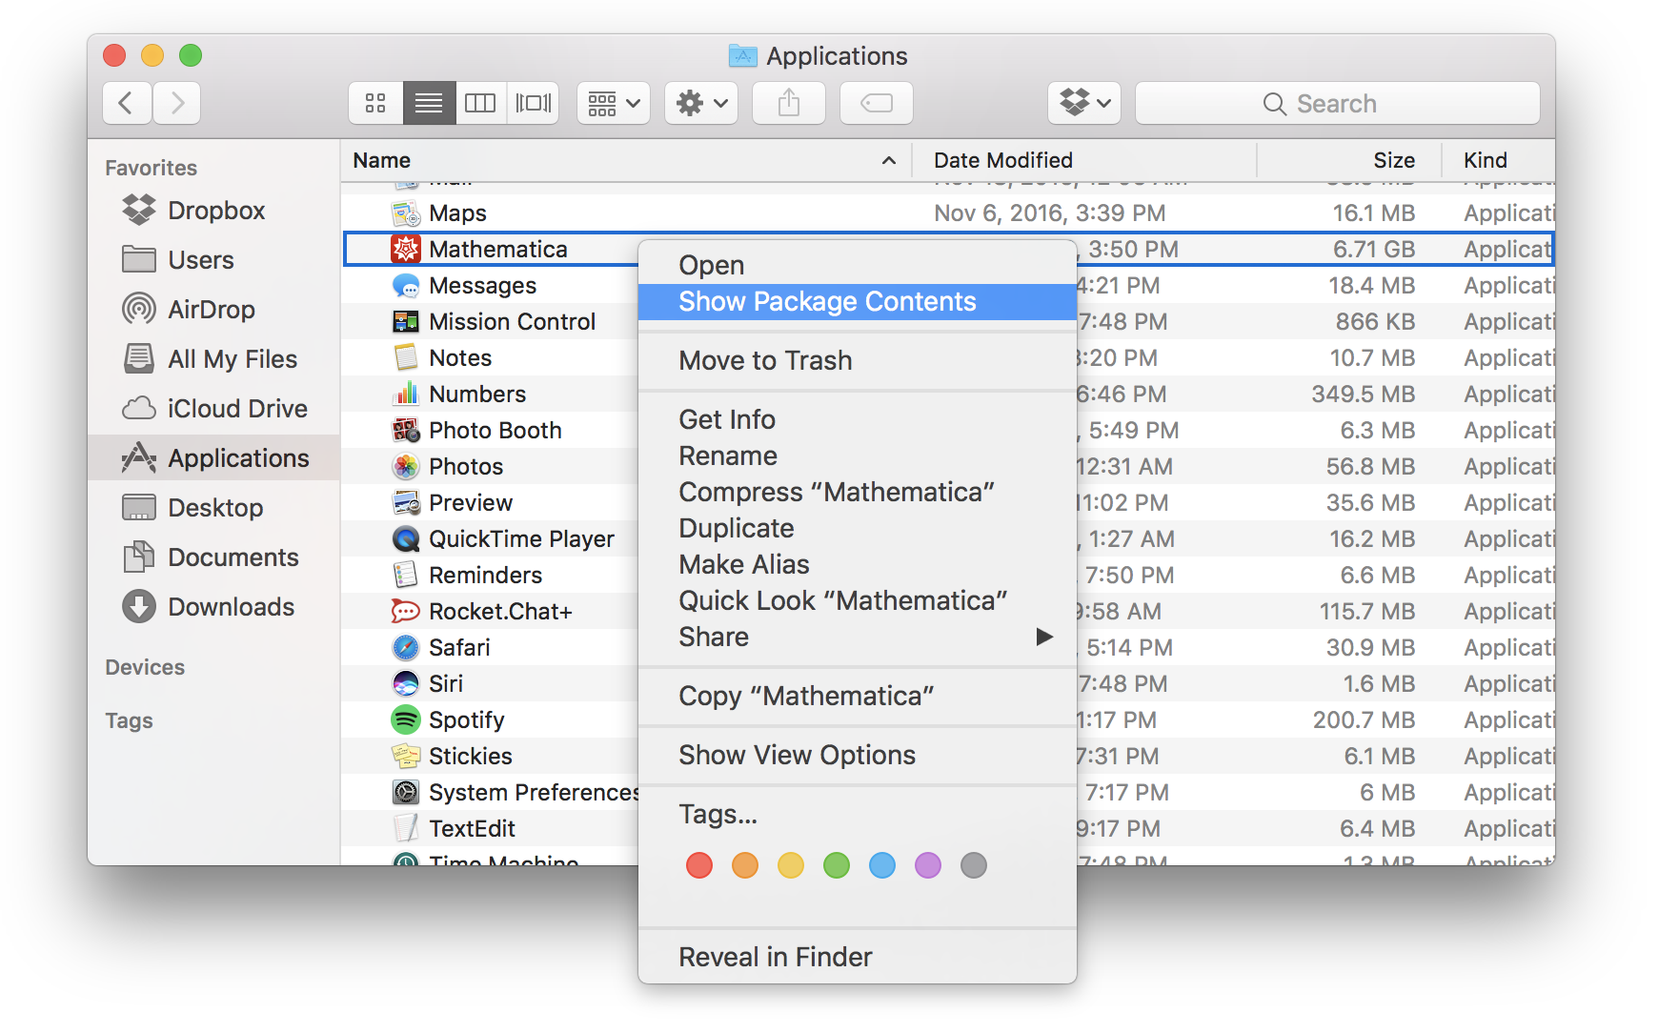Select the Siri app icon
This screenshot has height=1033, width=1658.
coord(406,683)
